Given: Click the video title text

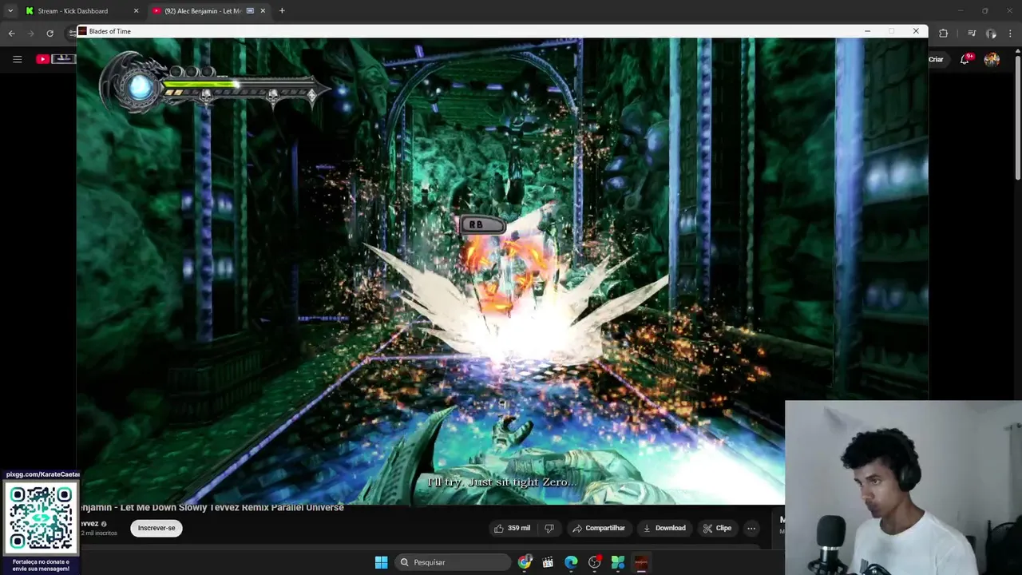Looking at the screenshot, I should click(x=212, y=507).
